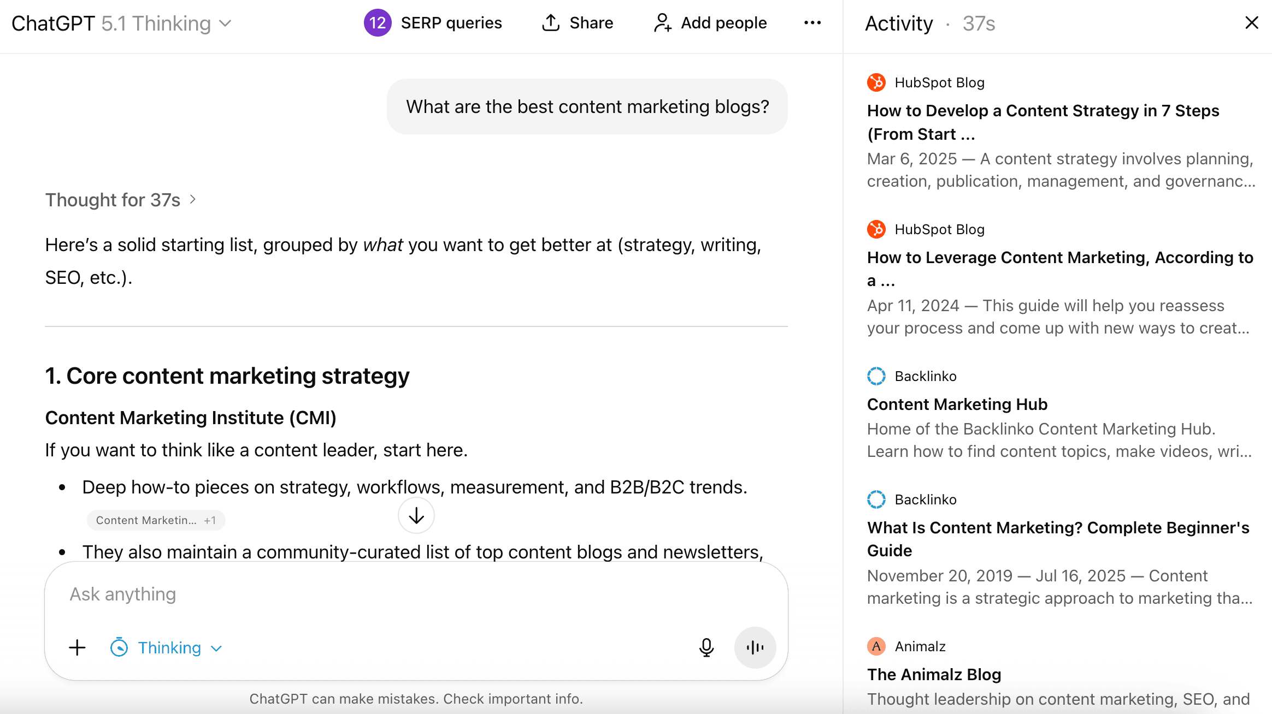Open the three-dots more options menu
The image size is (1272, 714).
(x=812, y=23)
